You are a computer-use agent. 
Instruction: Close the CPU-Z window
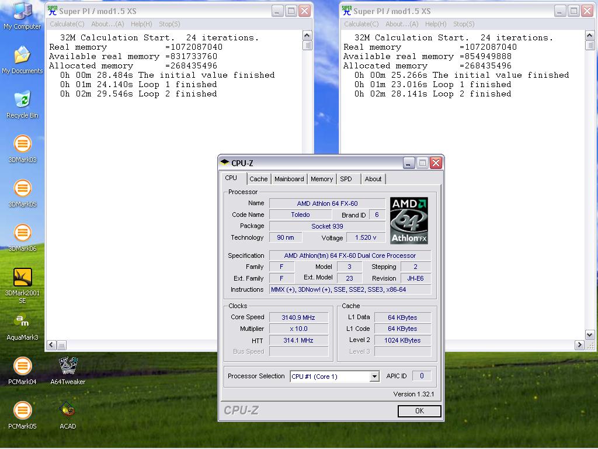coord(436,164)
